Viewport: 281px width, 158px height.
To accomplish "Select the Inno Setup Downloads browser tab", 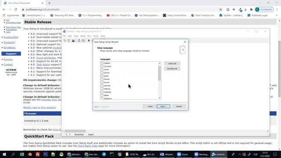I will [x=24, y=3].
